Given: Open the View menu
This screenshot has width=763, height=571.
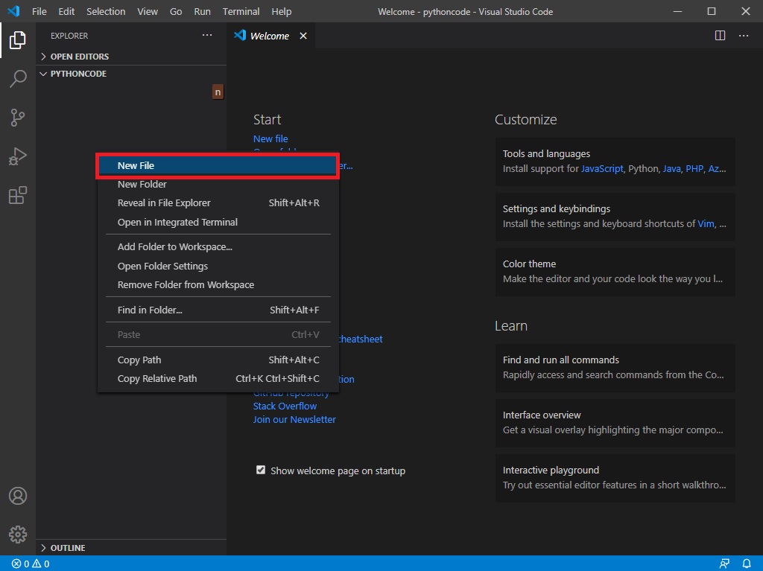Looking at the screenshot, I should [x=148, y=11].
